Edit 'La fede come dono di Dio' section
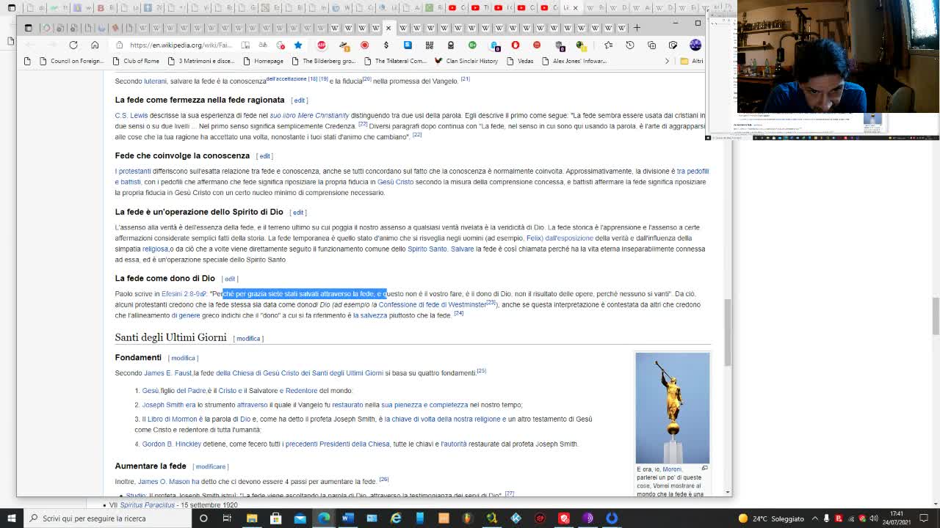 click(230, 279)
